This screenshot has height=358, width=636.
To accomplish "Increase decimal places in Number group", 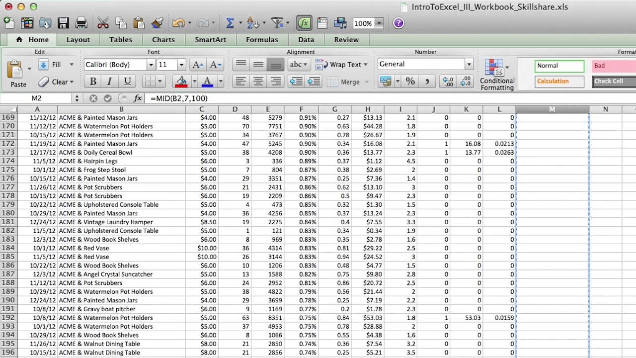I will click(x=447, y=82).
